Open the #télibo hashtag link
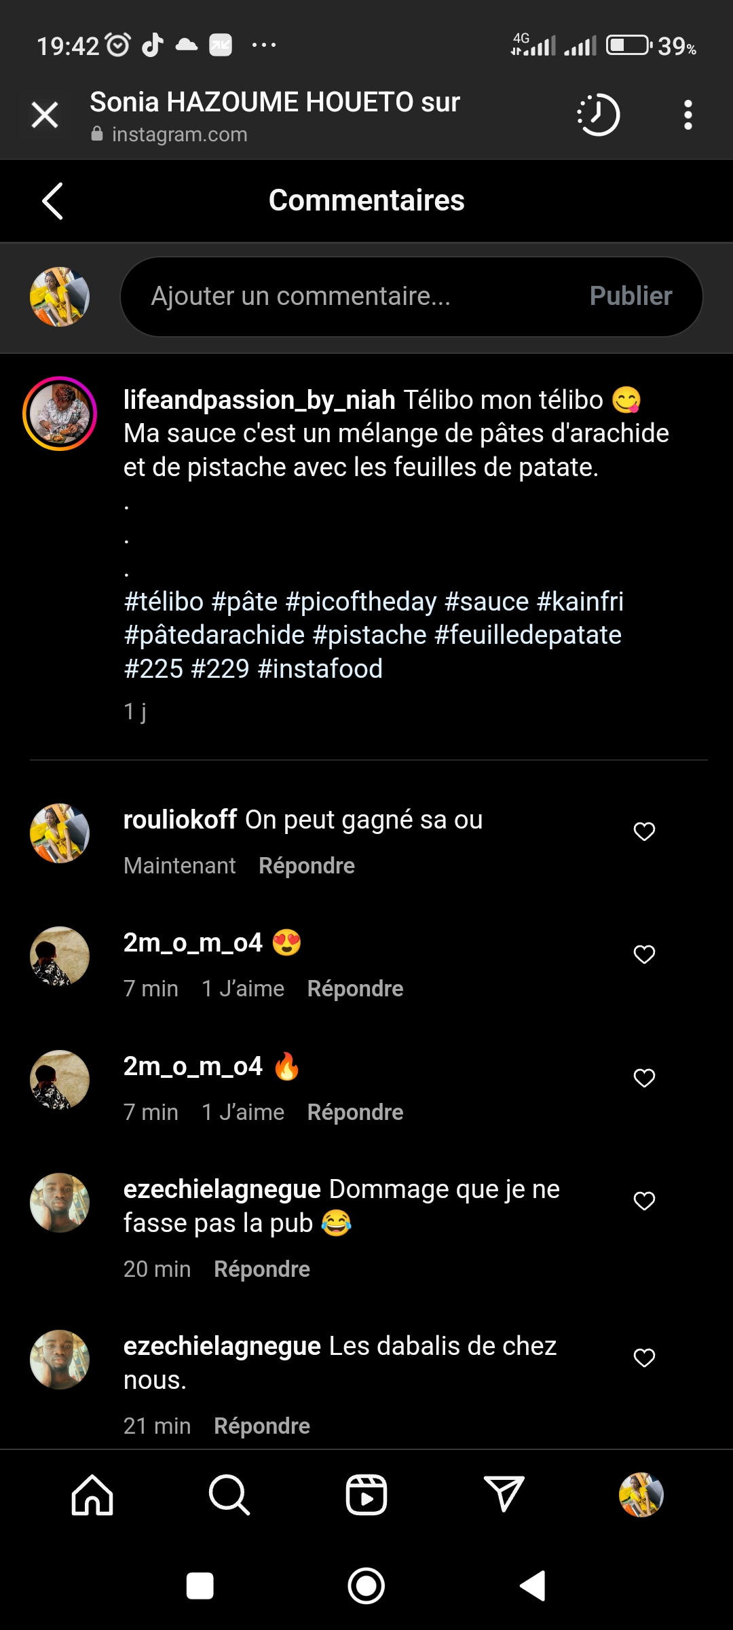The width and height of the screenshot is (733, 1630). (x=164, y=602)
